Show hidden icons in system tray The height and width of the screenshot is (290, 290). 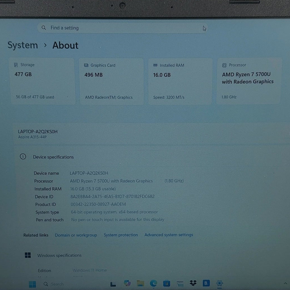285,283
